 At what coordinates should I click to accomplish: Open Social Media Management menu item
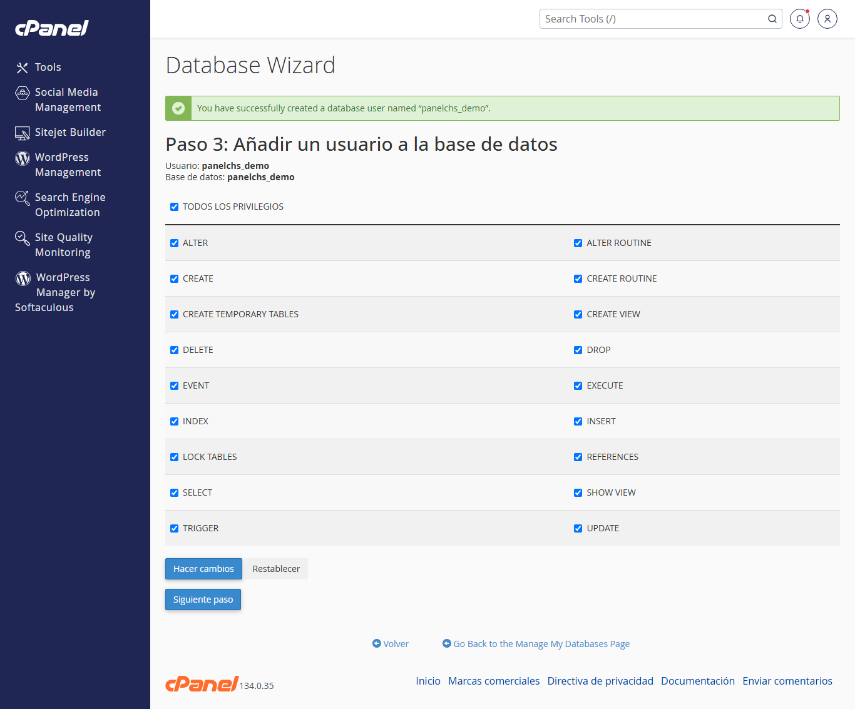(68, 99)
